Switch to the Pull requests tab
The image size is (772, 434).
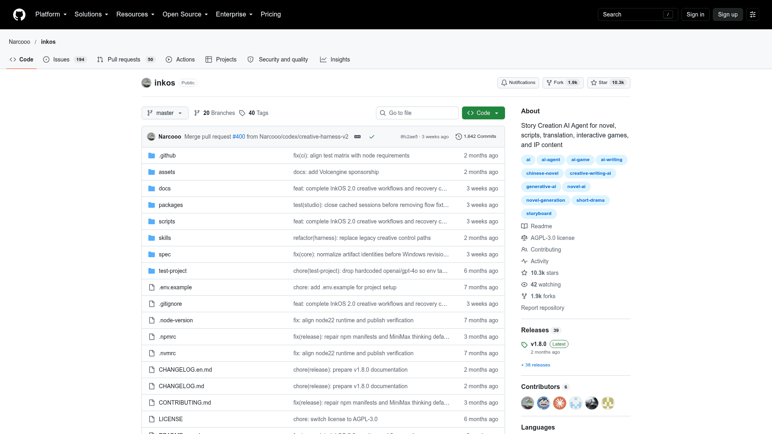click(x=126, y=59)
